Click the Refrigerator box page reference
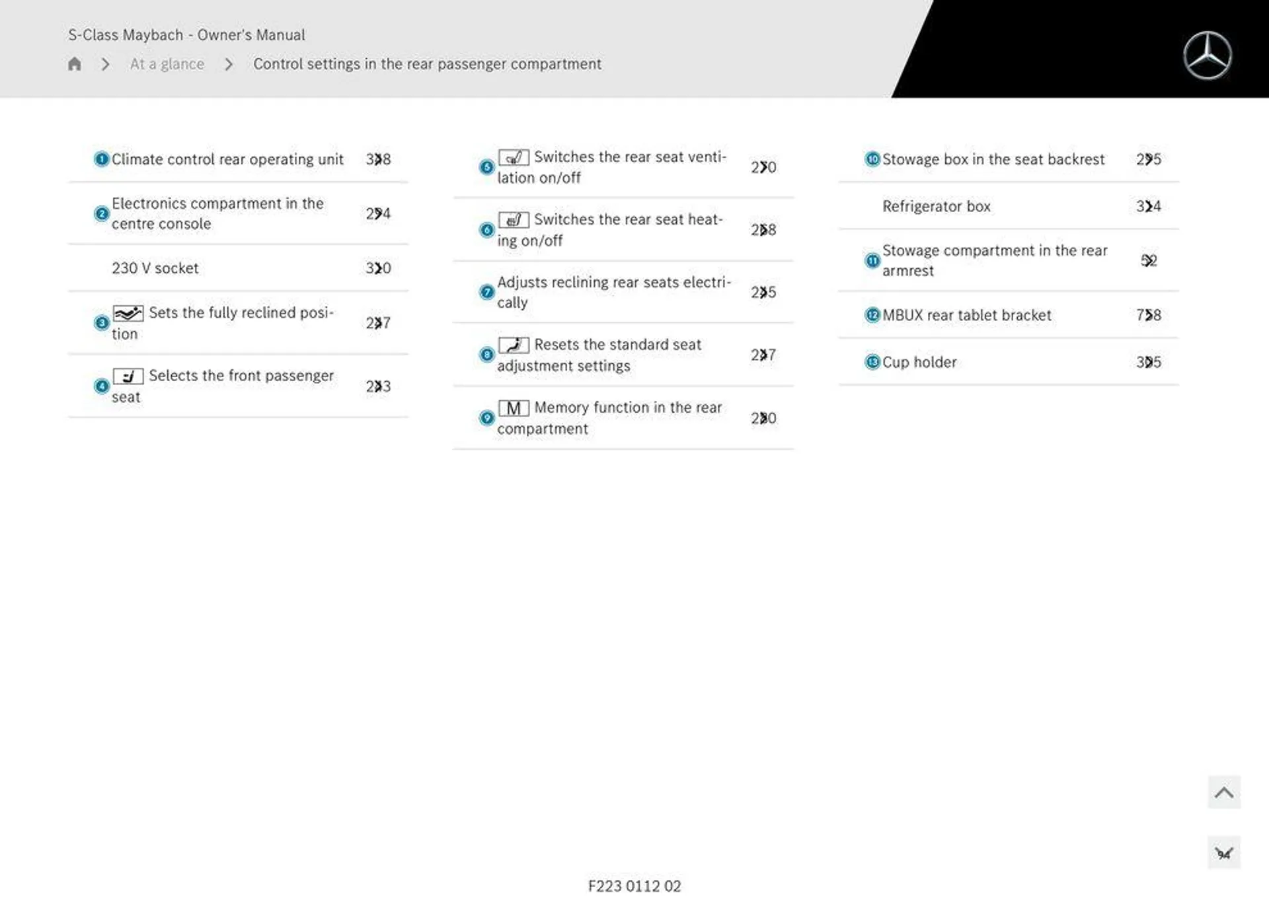1269x897 pixels. 1149,206
